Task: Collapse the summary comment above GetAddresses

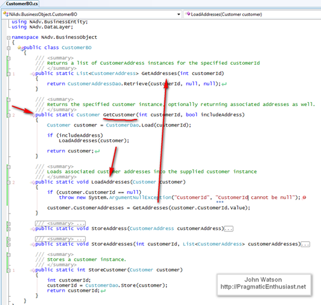Action: (8, 58)
